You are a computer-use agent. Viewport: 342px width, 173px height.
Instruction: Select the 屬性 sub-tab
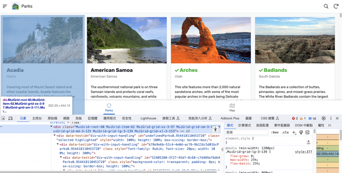tap(321, 125)
